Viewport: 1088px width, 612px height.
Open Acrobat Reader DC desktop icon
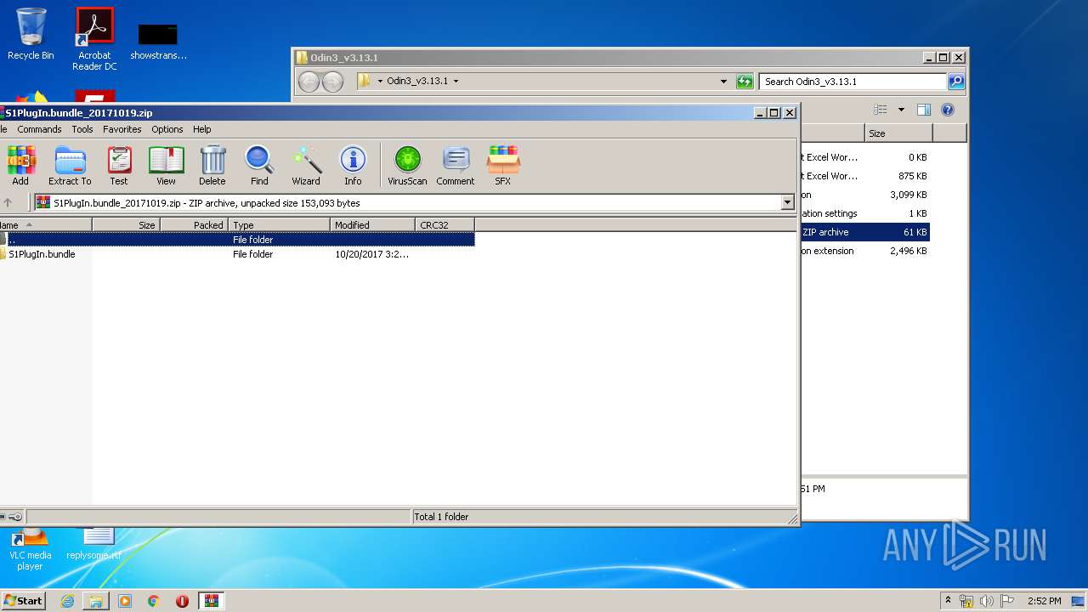click(94, 39)
